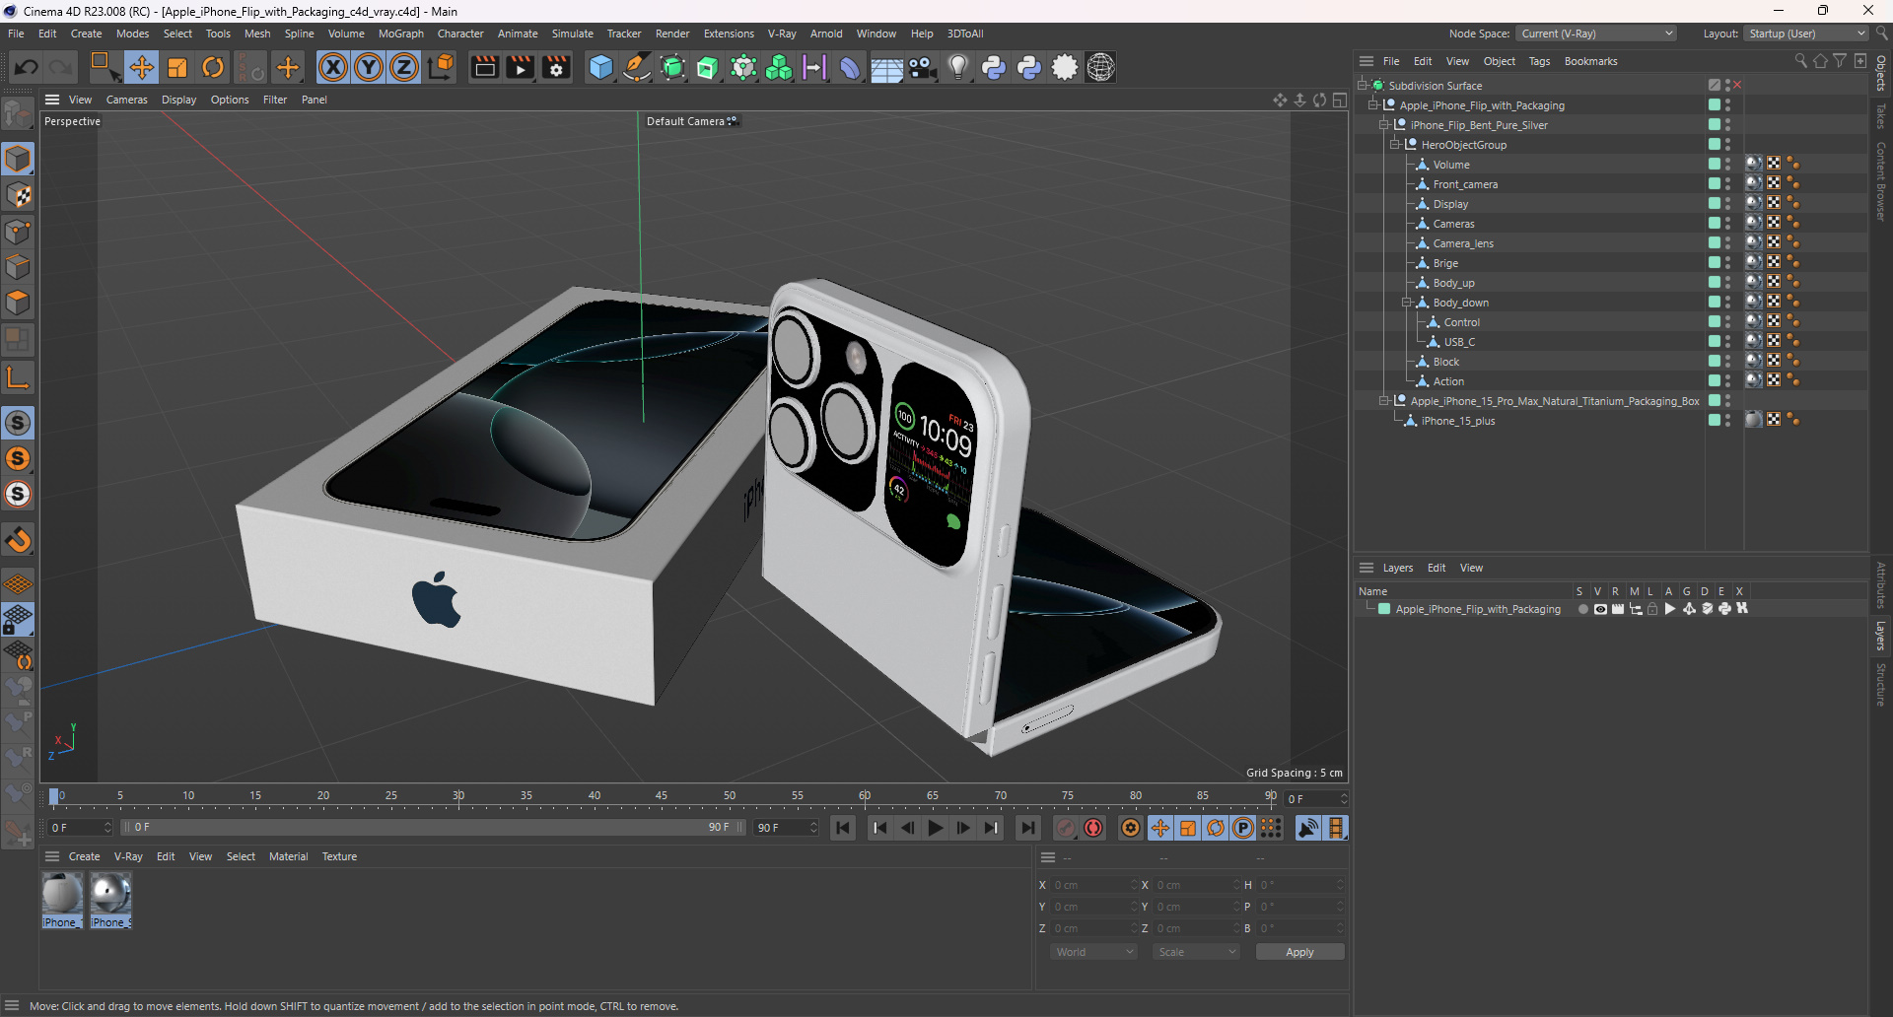Image resolution: width=1893 pixels, height=1017 pixels.
Task: Click the Apply button
Action: [x=1299, y=952]
